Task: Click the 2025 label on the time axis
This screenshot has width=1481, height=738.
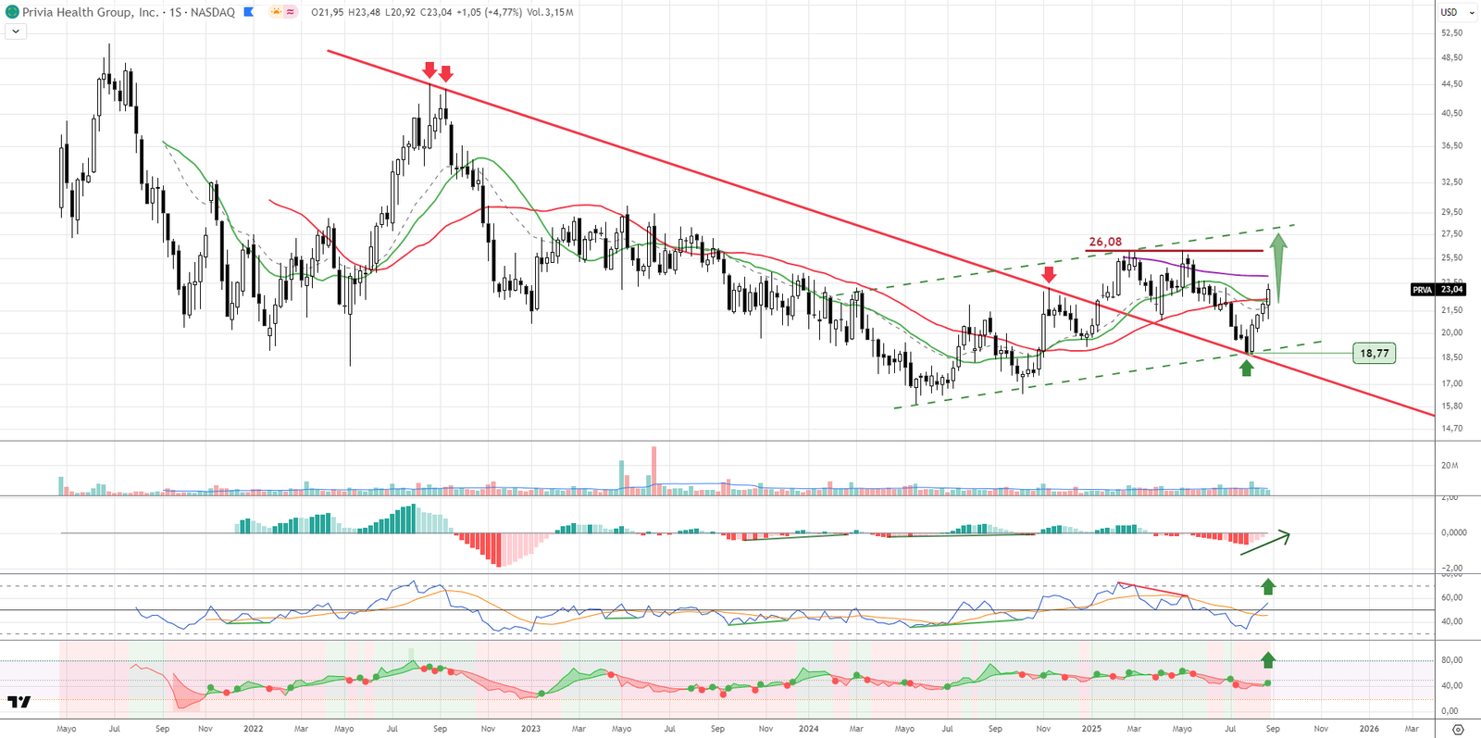Action: 1090,729
